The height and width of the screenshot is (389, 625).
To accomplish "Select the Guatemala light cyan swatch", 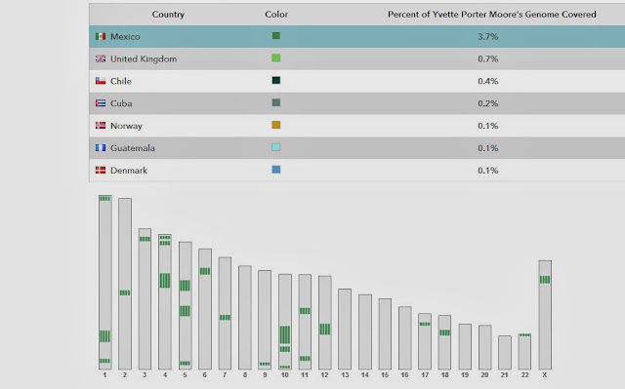I will click(275, 147).
